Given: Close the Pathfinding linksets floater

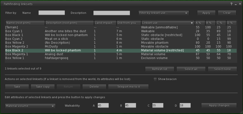Looking at the screenshot, I should (x=240, y=4).
